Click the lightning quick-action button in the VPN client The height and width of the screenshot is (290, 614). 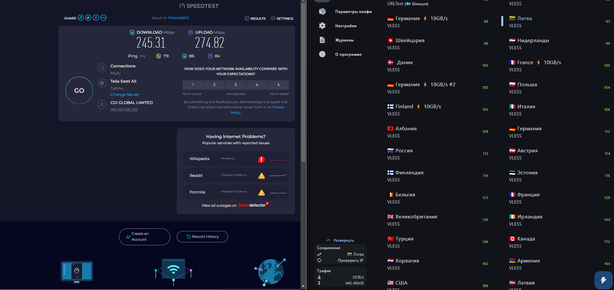604,280
